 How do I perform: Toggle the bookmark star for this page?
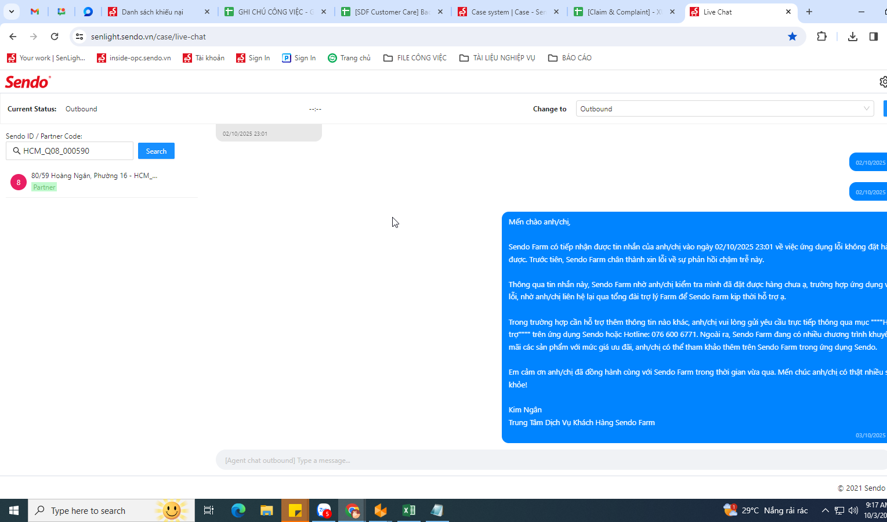(x=792, y=37)
